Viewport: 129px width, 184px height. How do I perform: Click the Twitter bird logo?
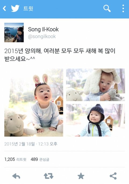coord(15,8)
